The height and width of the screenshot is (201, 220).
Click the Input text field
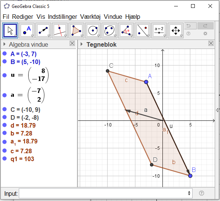(106, 193)
